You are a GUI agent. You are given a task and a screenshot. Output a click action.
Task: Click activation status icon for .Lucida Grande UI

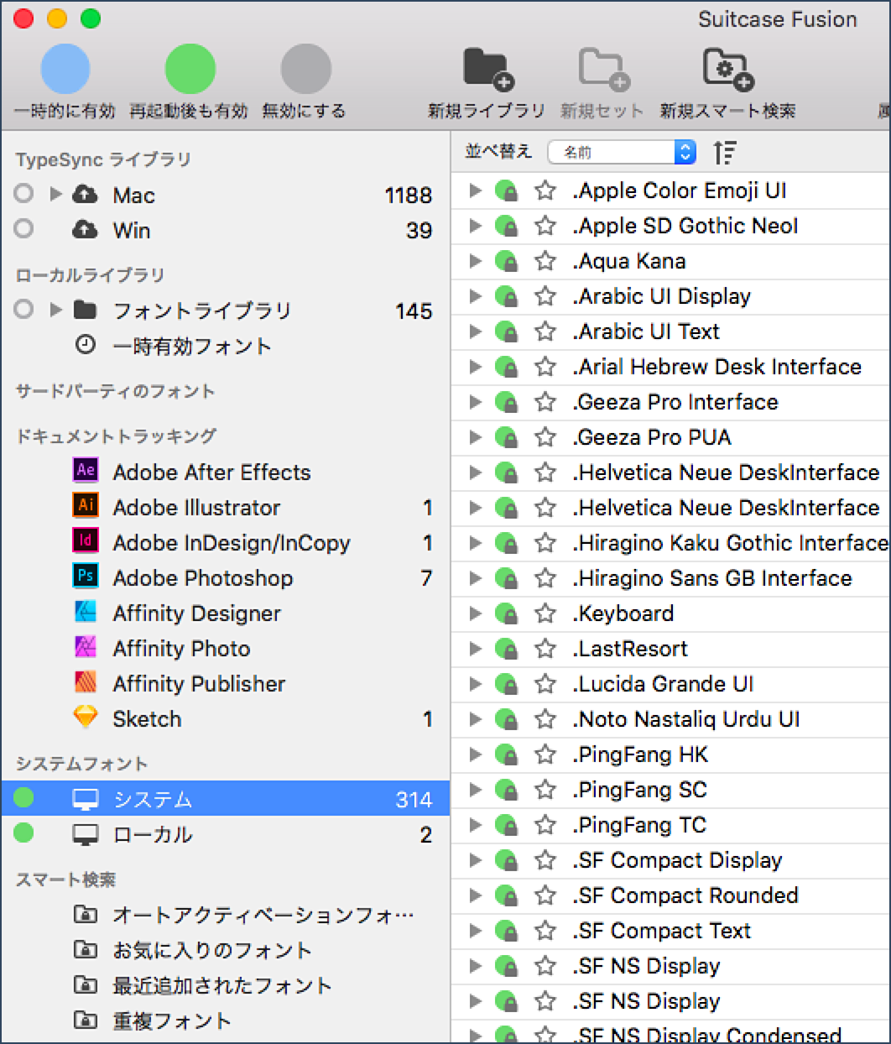point(506,684)
